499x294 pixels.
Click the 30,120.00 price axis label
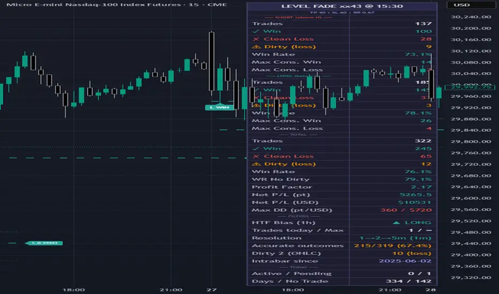[471, 51]
